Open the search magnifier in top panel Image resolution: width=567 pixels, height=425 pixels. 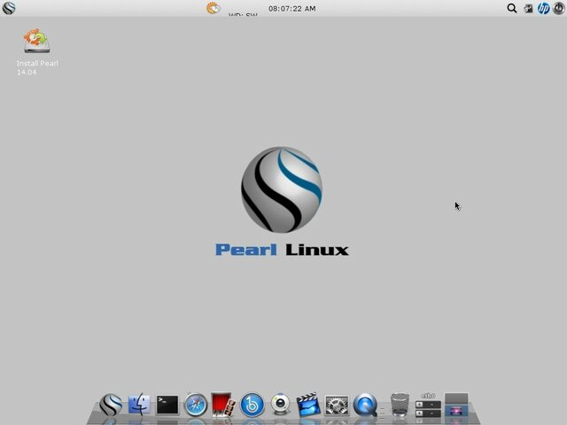point(512,8)
